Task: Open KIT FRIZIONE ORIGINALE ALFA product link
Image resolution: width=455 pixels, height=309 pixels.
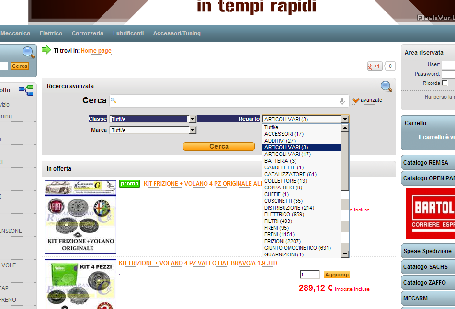Action: coord(203,184)
